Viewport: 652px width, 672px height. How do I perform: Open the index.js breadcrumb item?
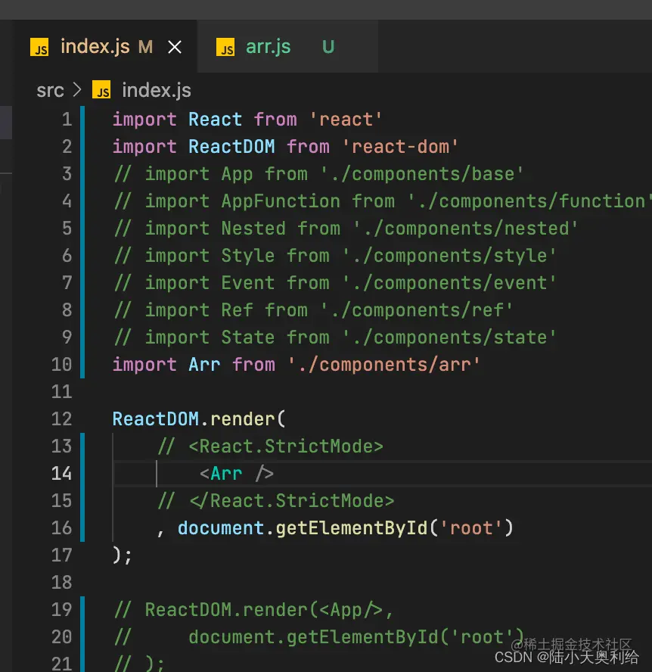[157, 90]
